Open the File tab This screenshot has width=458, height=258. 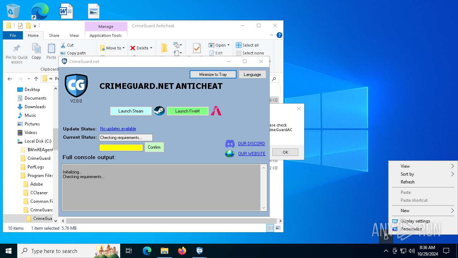[x=13, y=35]
